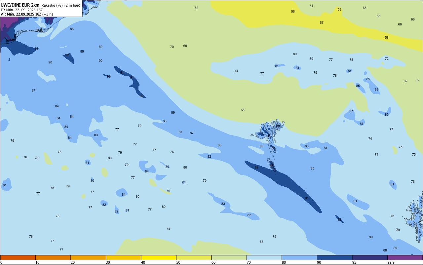Select the 10–20 orange legend swatch

coord(53,257)
